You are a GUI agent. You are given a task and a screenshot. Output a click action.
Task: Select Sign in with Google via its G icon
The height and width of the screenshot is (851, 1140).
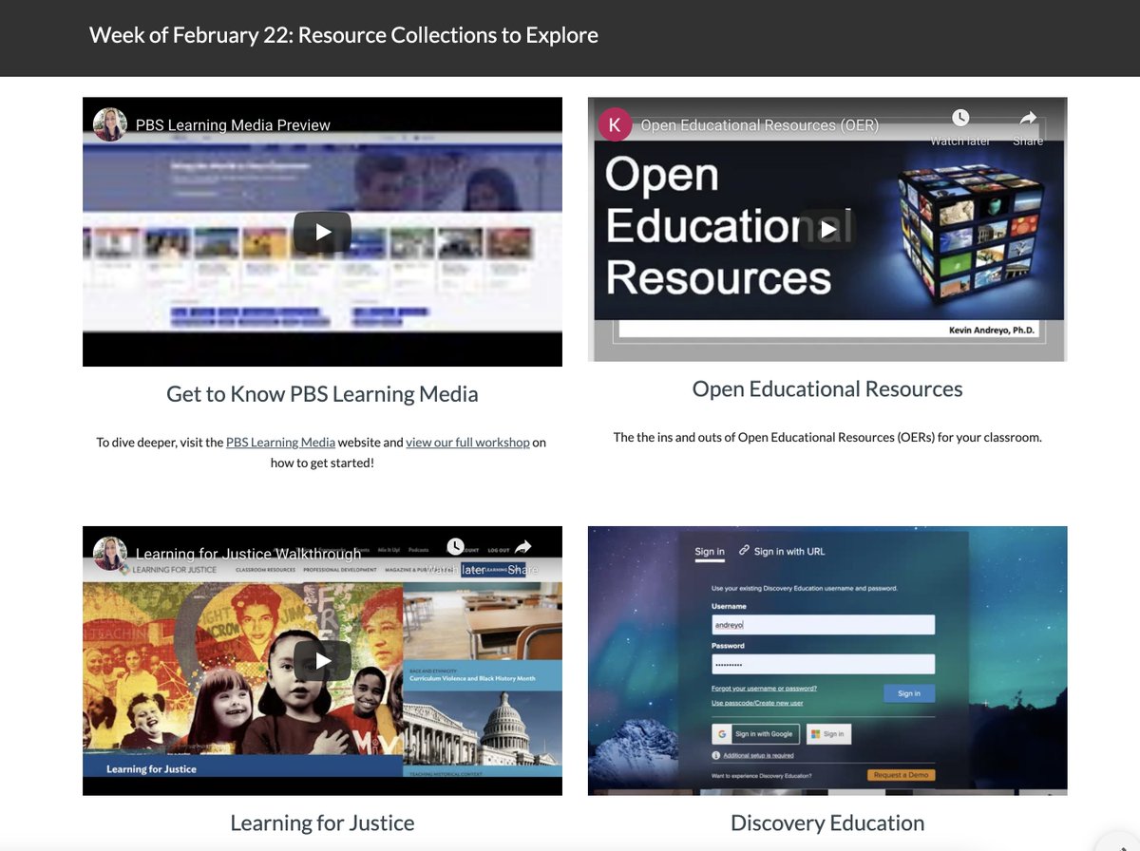(x=722, y=734)
